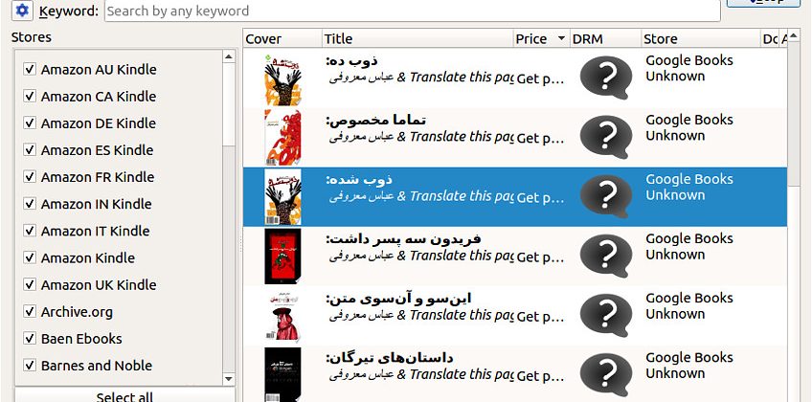Click the price cell of 'فریدون سه پسر داشت'
Viewport: 812px width, 402px height.
541,257
